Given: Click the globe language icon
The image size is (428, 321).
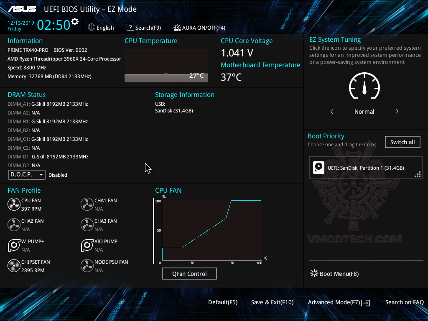Looking at the screenshot, I should pyautogui.click(x=92, y=27).
